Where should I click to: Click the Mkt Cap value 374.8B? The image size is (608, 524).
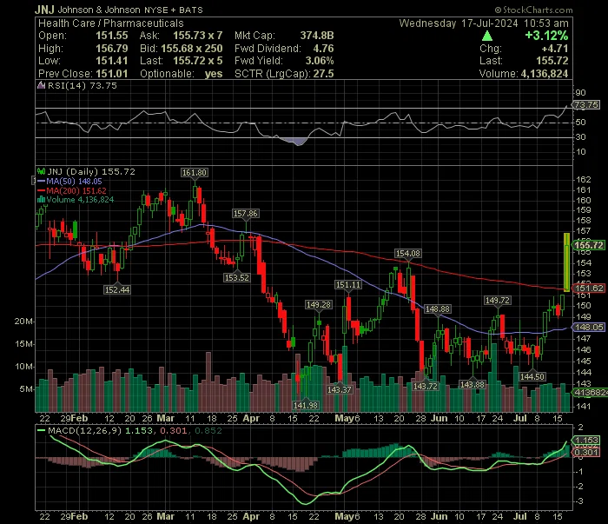point(317,36)
